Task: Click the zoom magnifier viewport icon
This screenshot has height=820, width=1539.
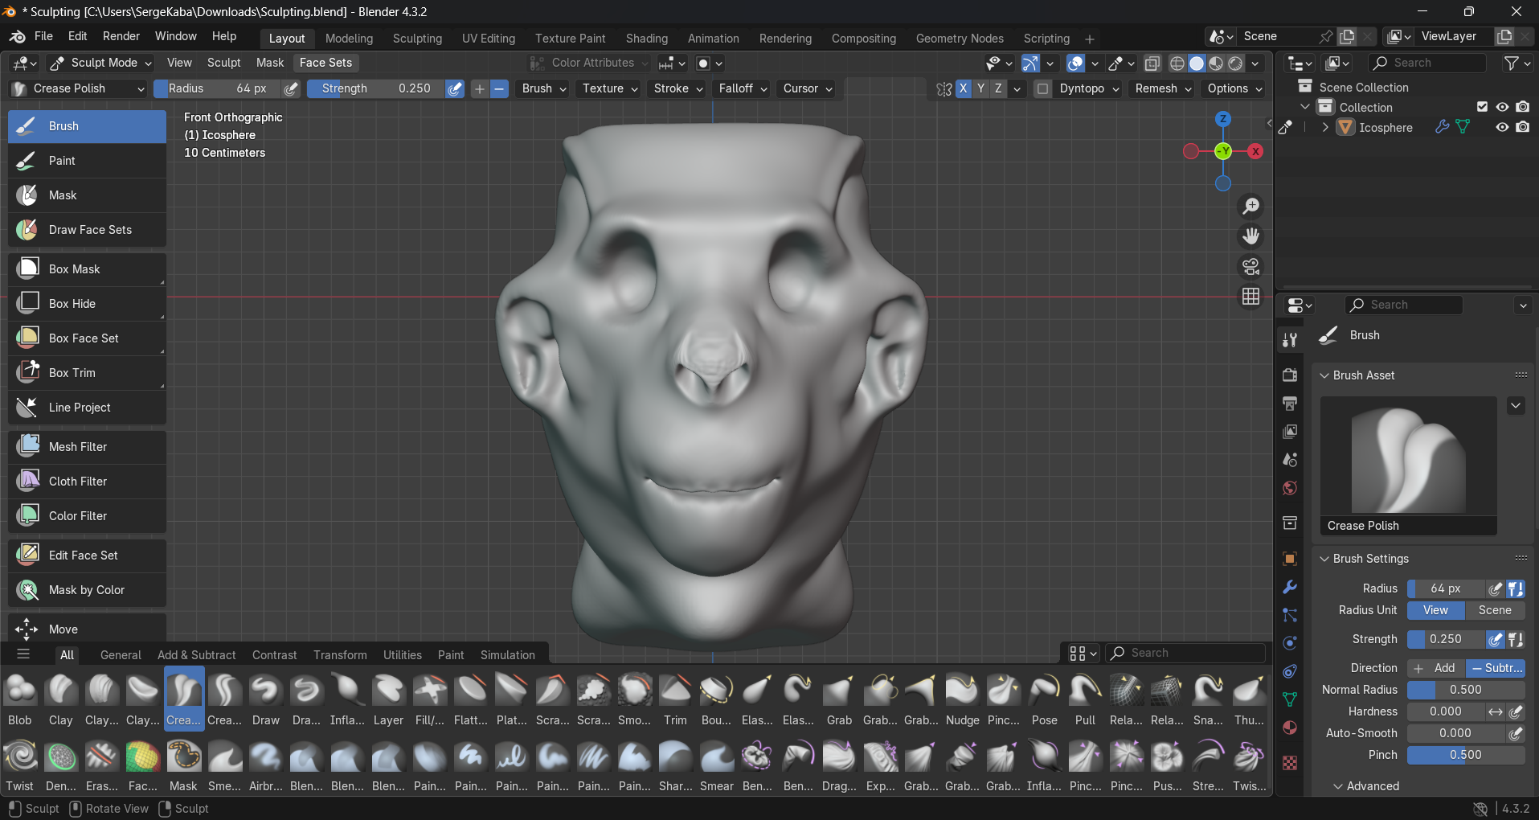Action: [1250, 207]
